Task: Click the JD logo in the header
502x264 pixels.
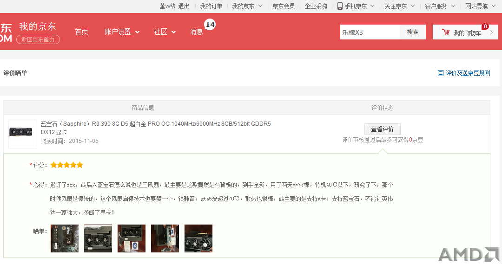Action: click(6, 33)
